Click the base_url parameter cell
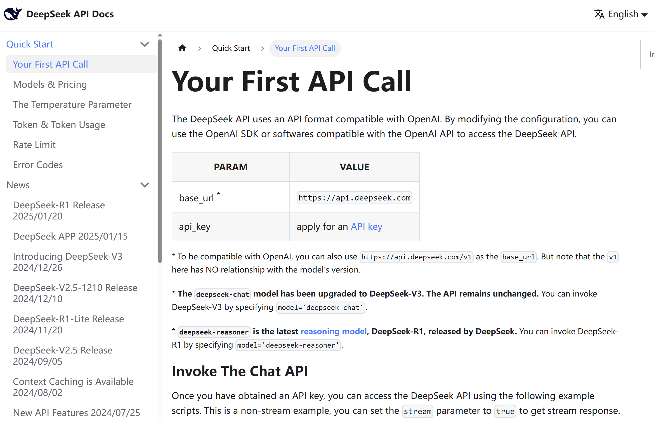Screen dimensions: 654x423 pyautogui.click(x=231, y=198)
